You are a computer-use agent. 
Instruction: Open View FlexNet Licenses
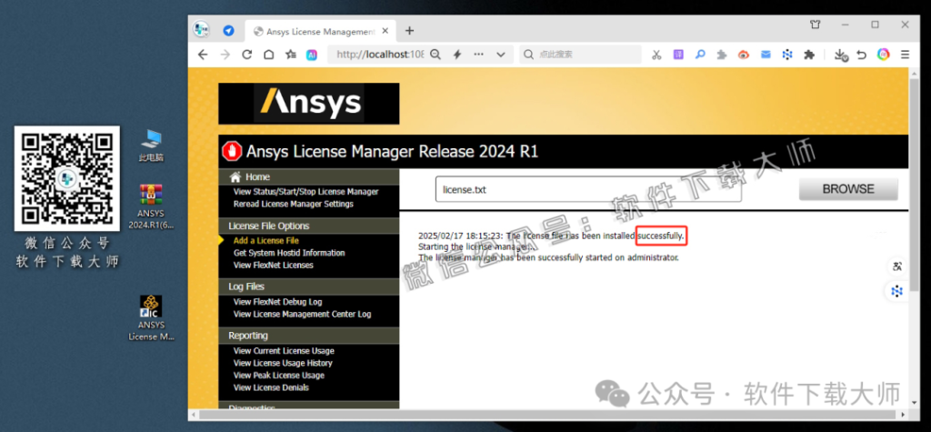273,265
